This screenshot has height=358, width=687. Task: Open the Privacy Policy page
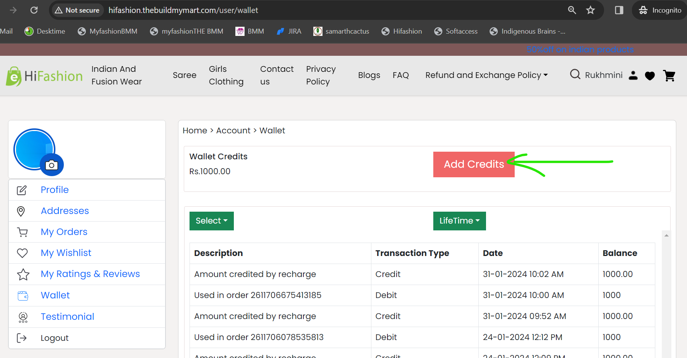[321, 75]
